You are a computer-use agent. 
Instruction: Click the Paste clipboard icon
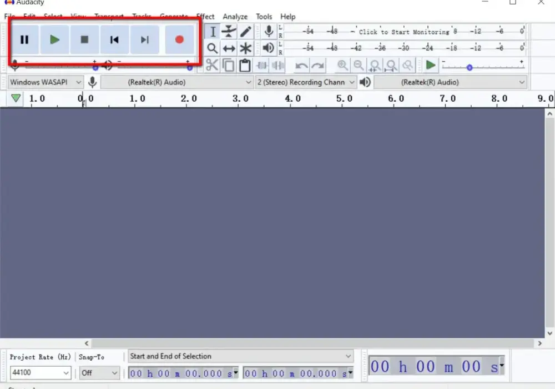[245, 65]
